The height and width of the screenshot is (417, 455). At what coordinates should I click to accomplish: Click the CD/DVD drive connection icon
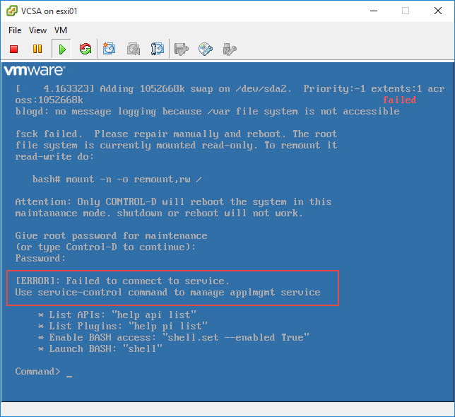pyautogui.click(x=206, y=49)
